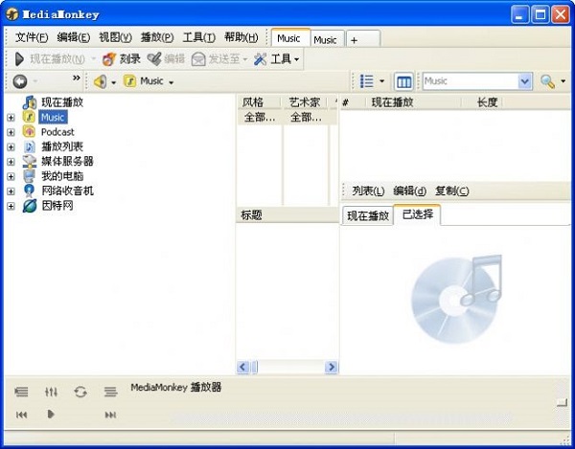Click Now Playing music note tree icon

coord(30,102)
